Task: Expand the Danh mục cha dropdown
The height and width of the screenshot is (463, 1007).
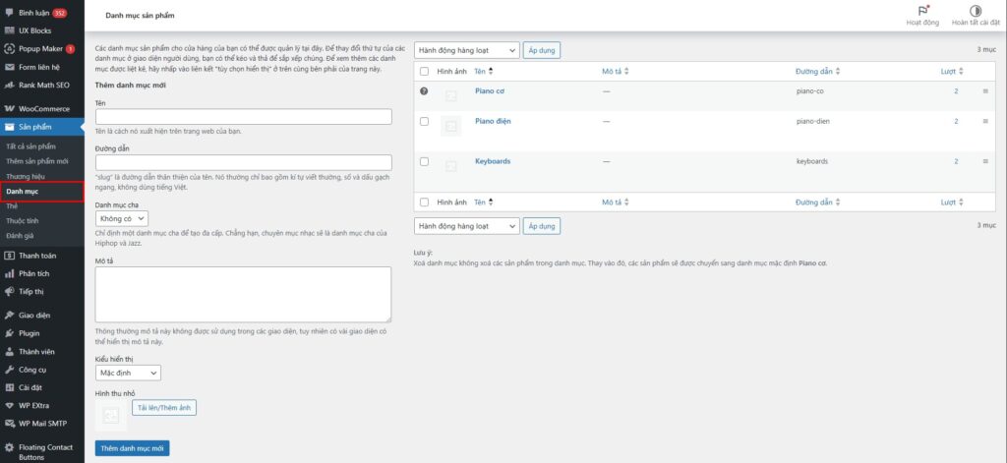Action: [122, 218]
